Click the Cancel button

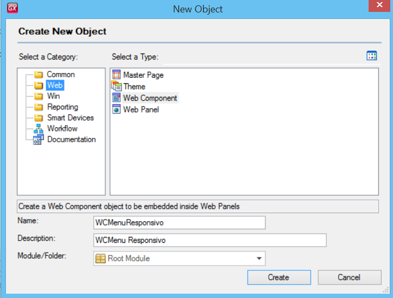[x=350, y=277]
